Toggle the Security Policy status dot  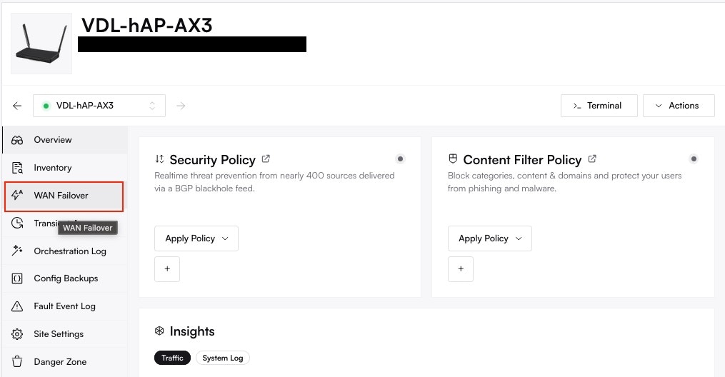click(400, 159)
